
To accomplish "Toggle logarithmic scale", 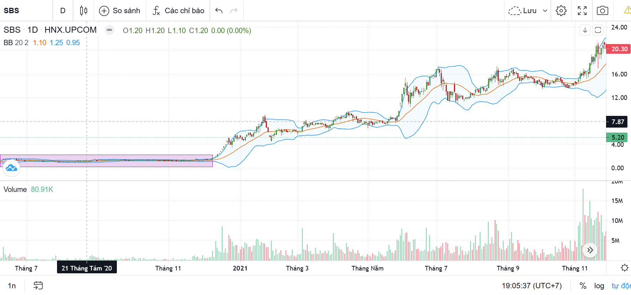I will click(599, 286).
